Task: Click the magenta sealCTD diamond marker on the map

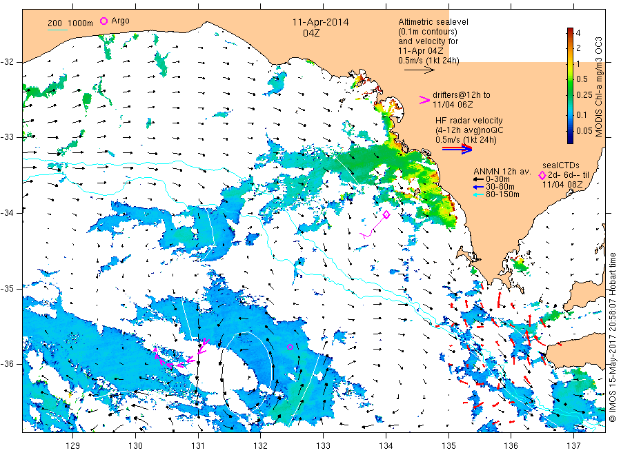Action: [x=386, y=214]
